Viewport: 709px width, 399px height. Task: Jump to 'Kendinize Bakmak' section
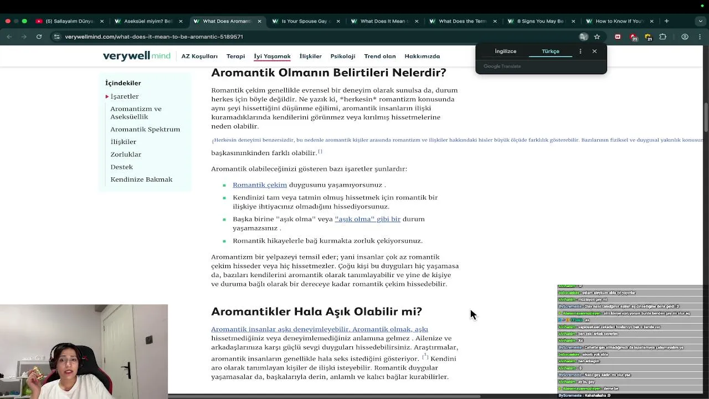tap(141, 180)
